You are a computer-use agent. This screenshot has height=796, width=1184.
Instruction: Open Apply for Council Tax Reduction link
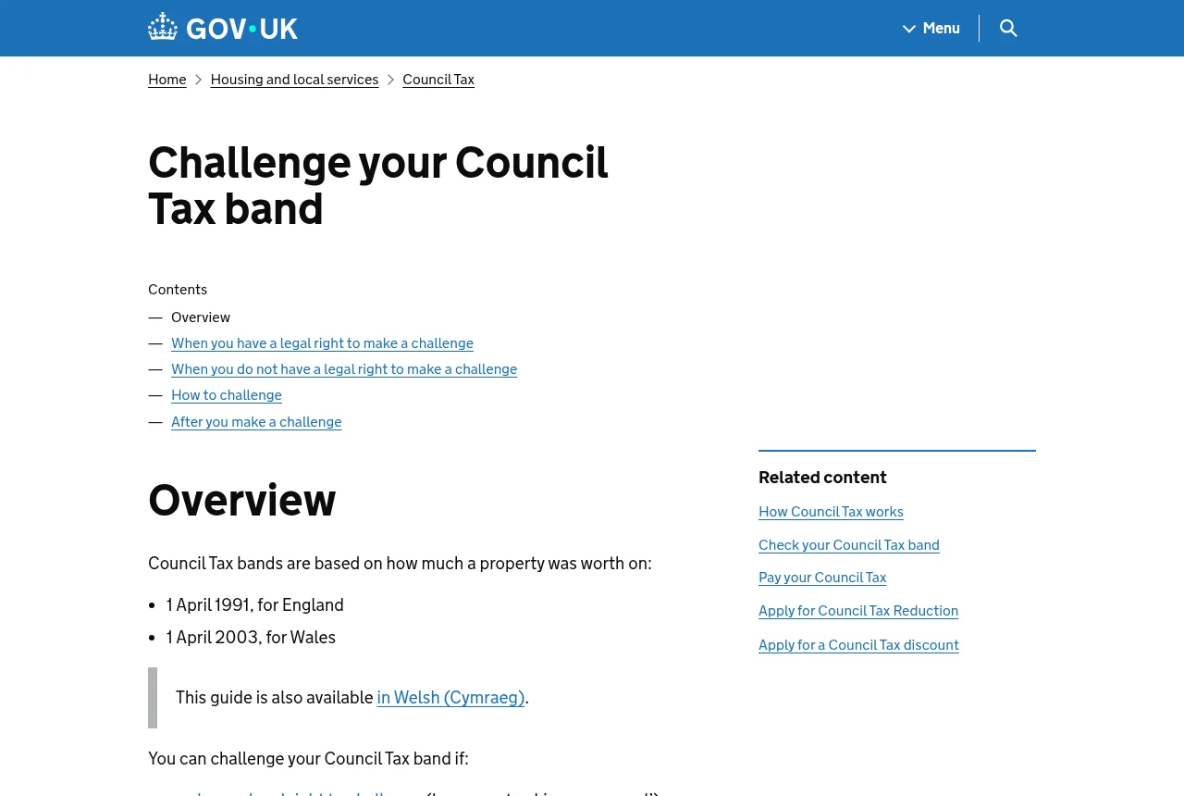(858, 611)
